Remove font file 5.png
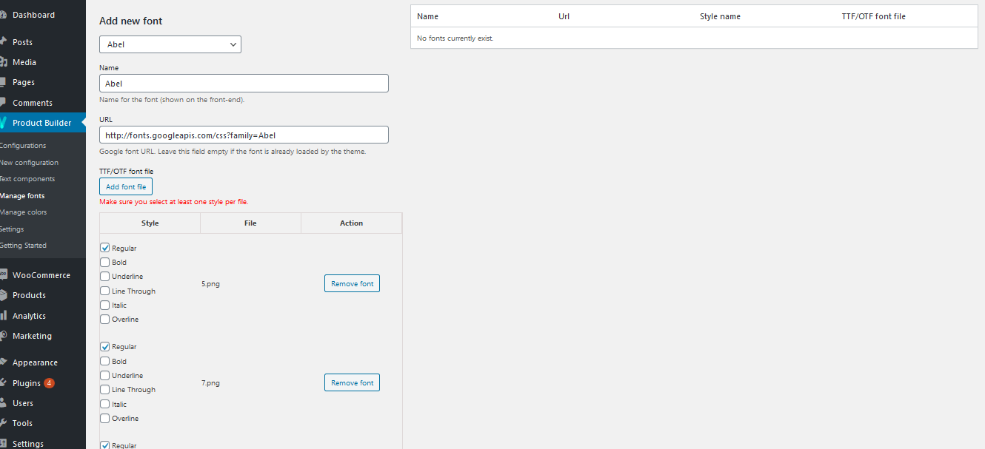 [352, 283]
